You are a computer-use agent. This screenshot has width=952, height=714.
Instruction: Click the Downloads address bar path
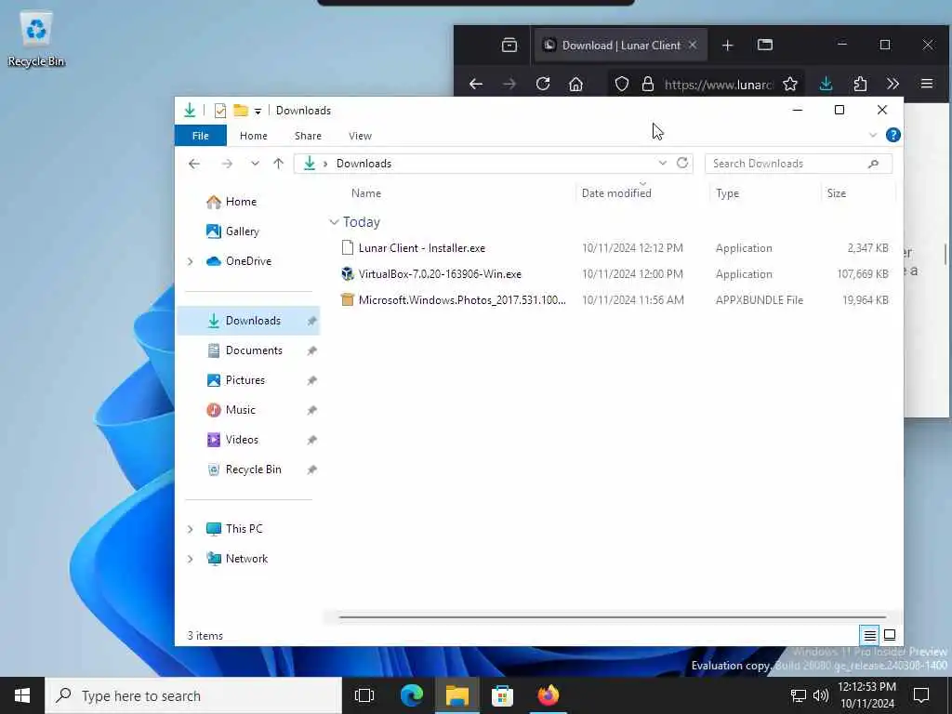[x=364, y=164]
